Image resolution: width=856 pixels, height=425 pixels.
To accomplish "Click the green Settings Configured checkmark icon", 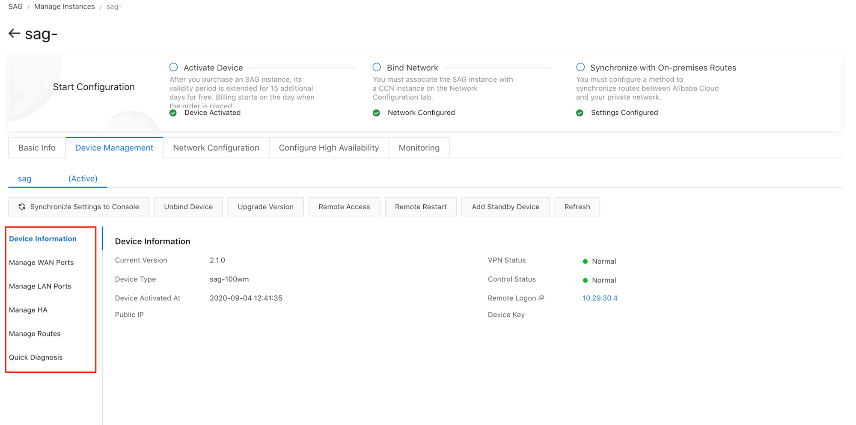I will (x=580, y=113).
